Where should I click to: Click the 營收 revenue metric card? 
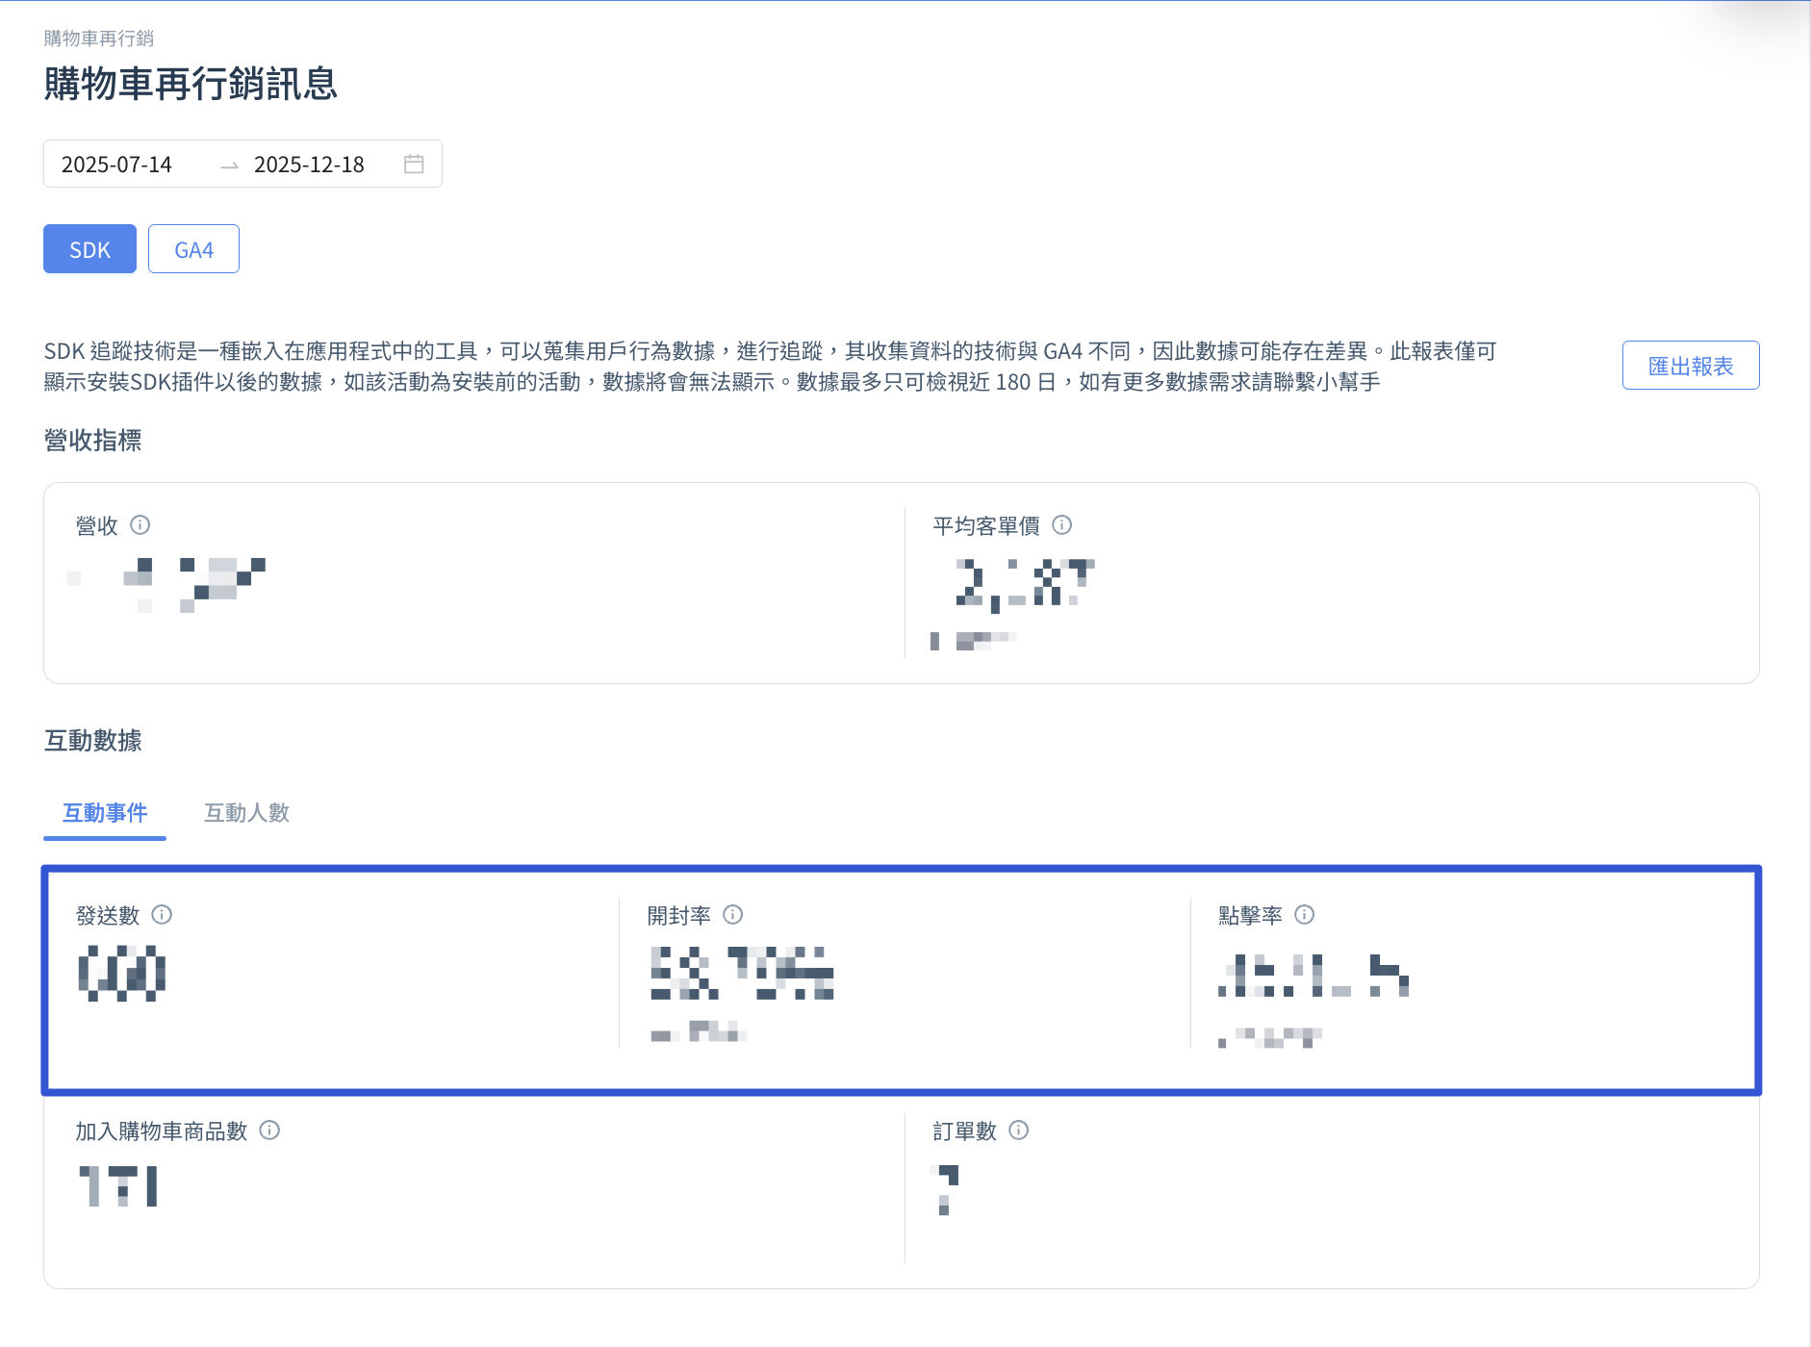pos(474,583)
